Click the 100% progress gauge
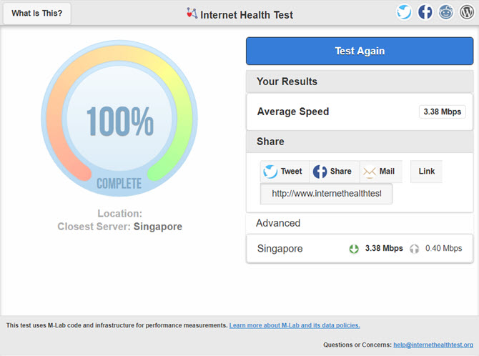Screen dimensions: 479x356 [x=119, y=119]
